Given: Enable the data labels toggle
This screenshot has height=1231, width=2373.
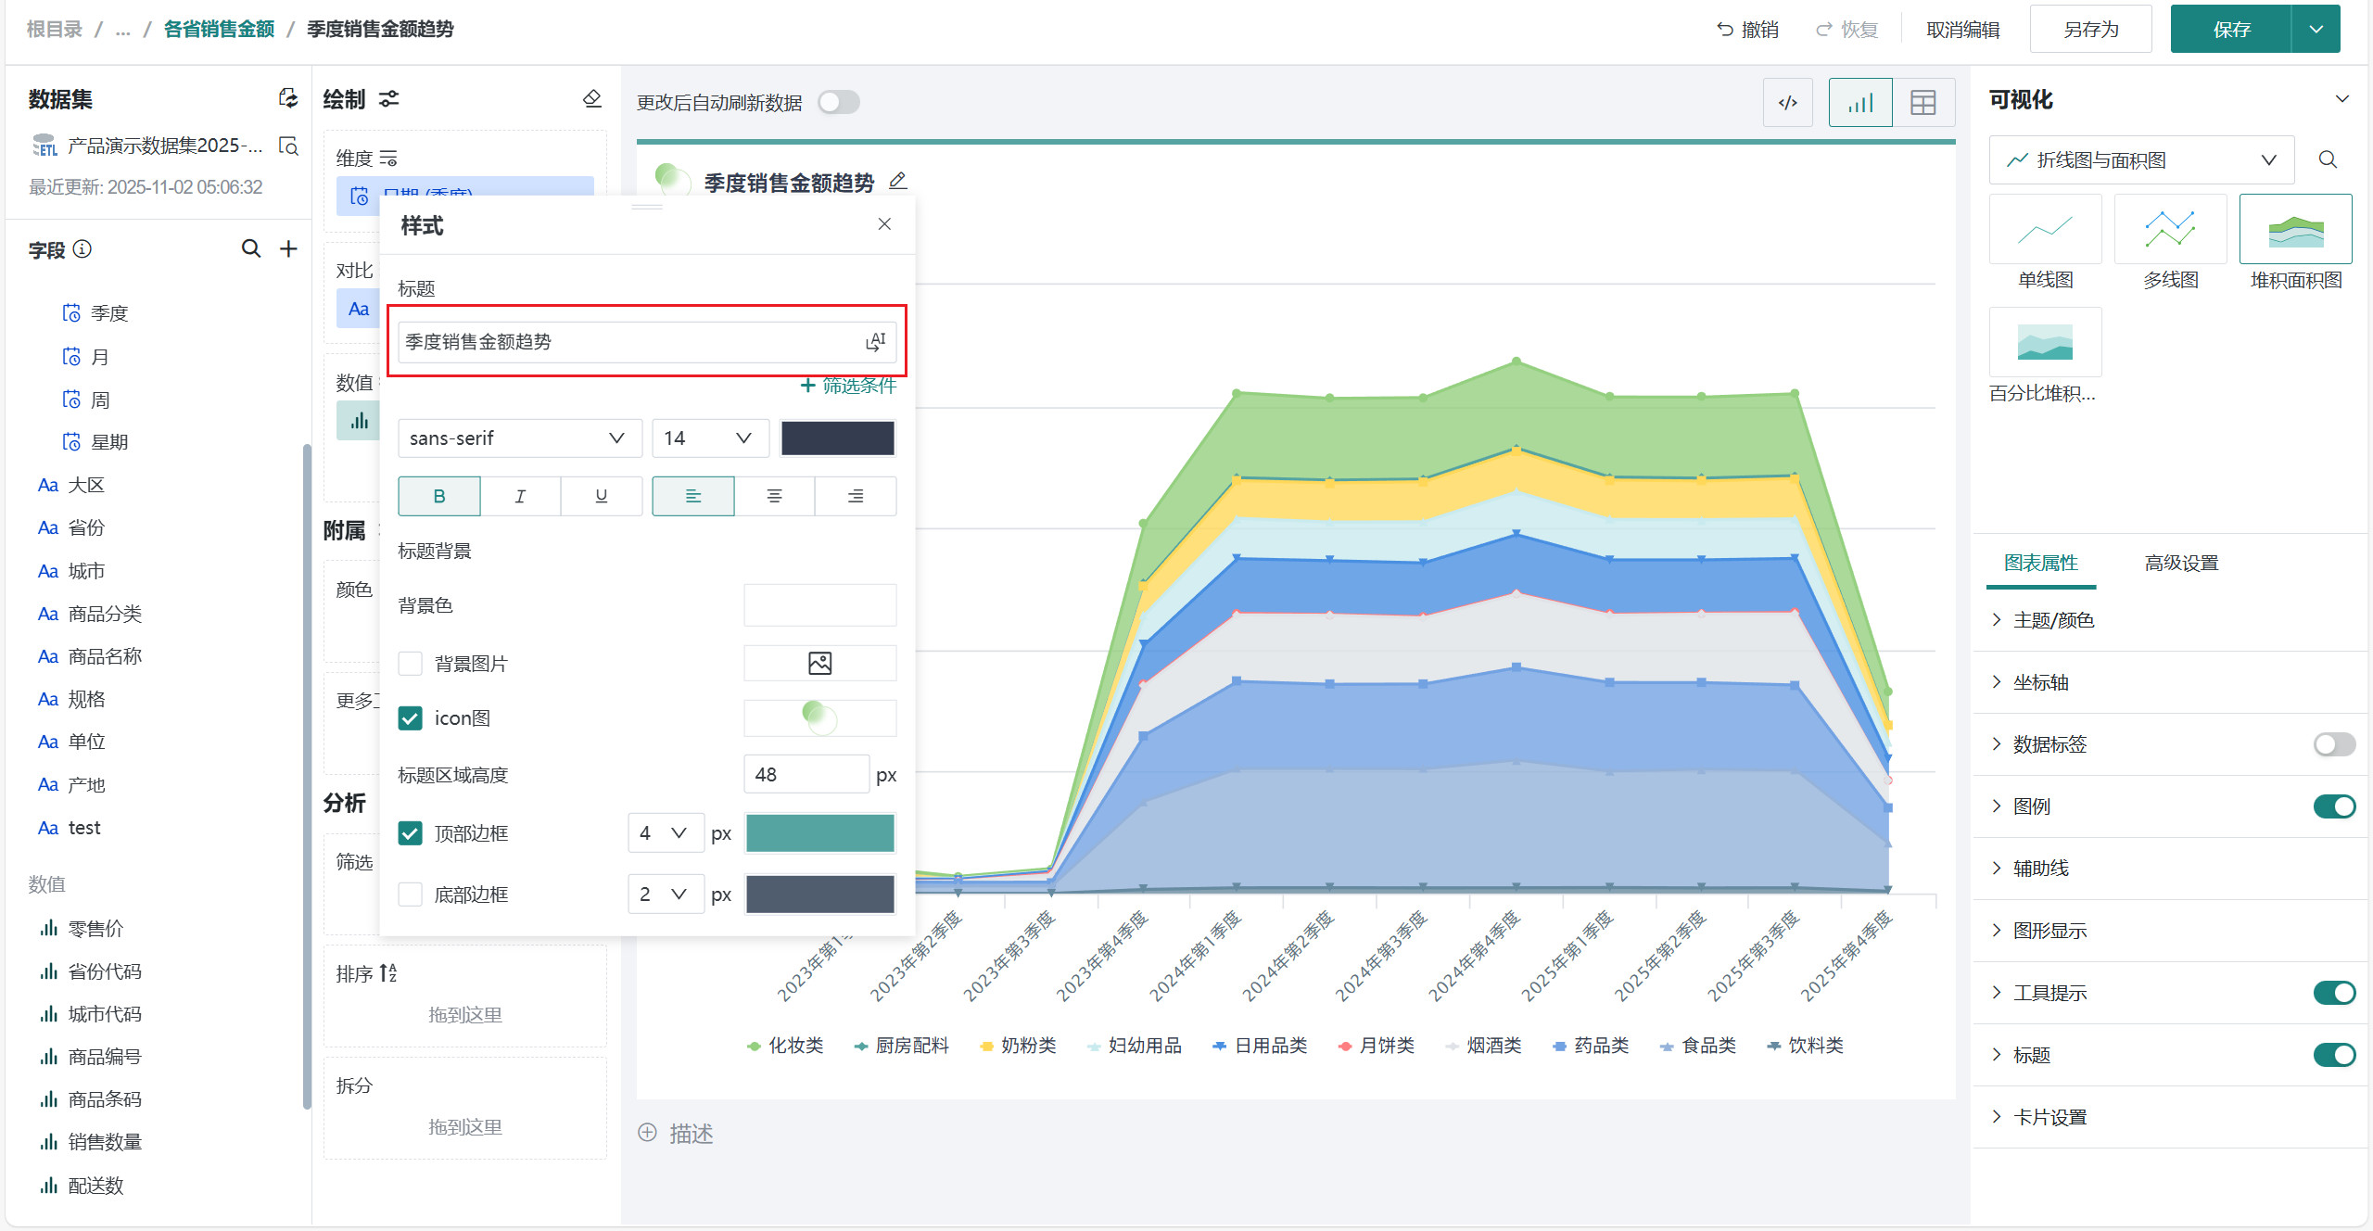Looking at the screenshot, I should (2333, 744).
